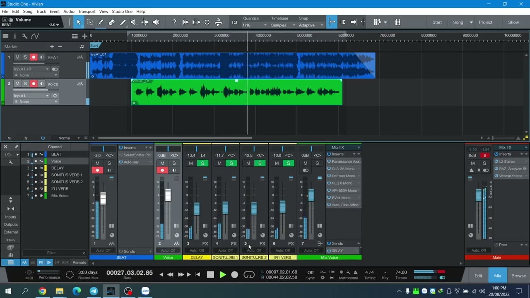Open the Audio menu
Viewport: 530px width, 298px height.
click(x=69, y=12)
